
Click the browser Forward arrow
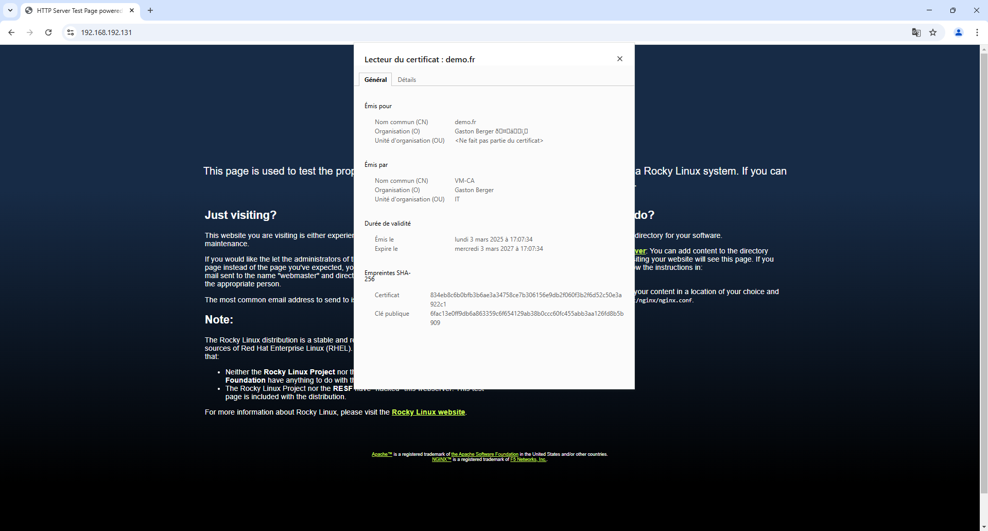[30, 32]
